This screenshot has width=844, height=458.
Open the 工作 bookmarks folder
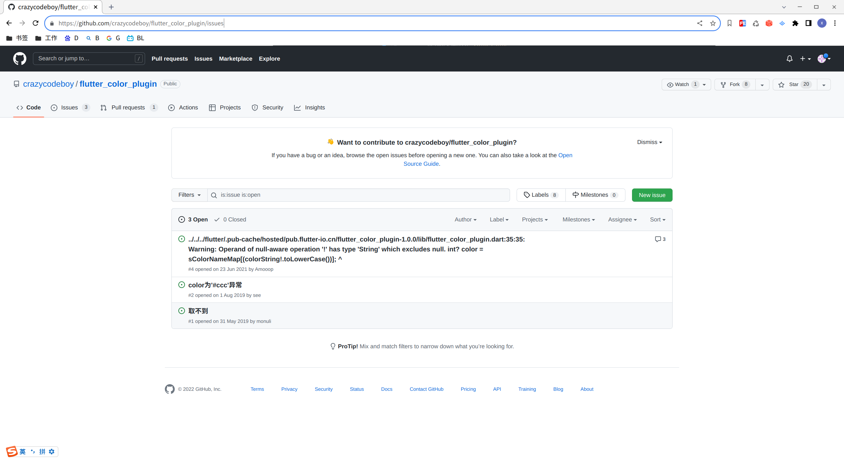click(46, 38)
